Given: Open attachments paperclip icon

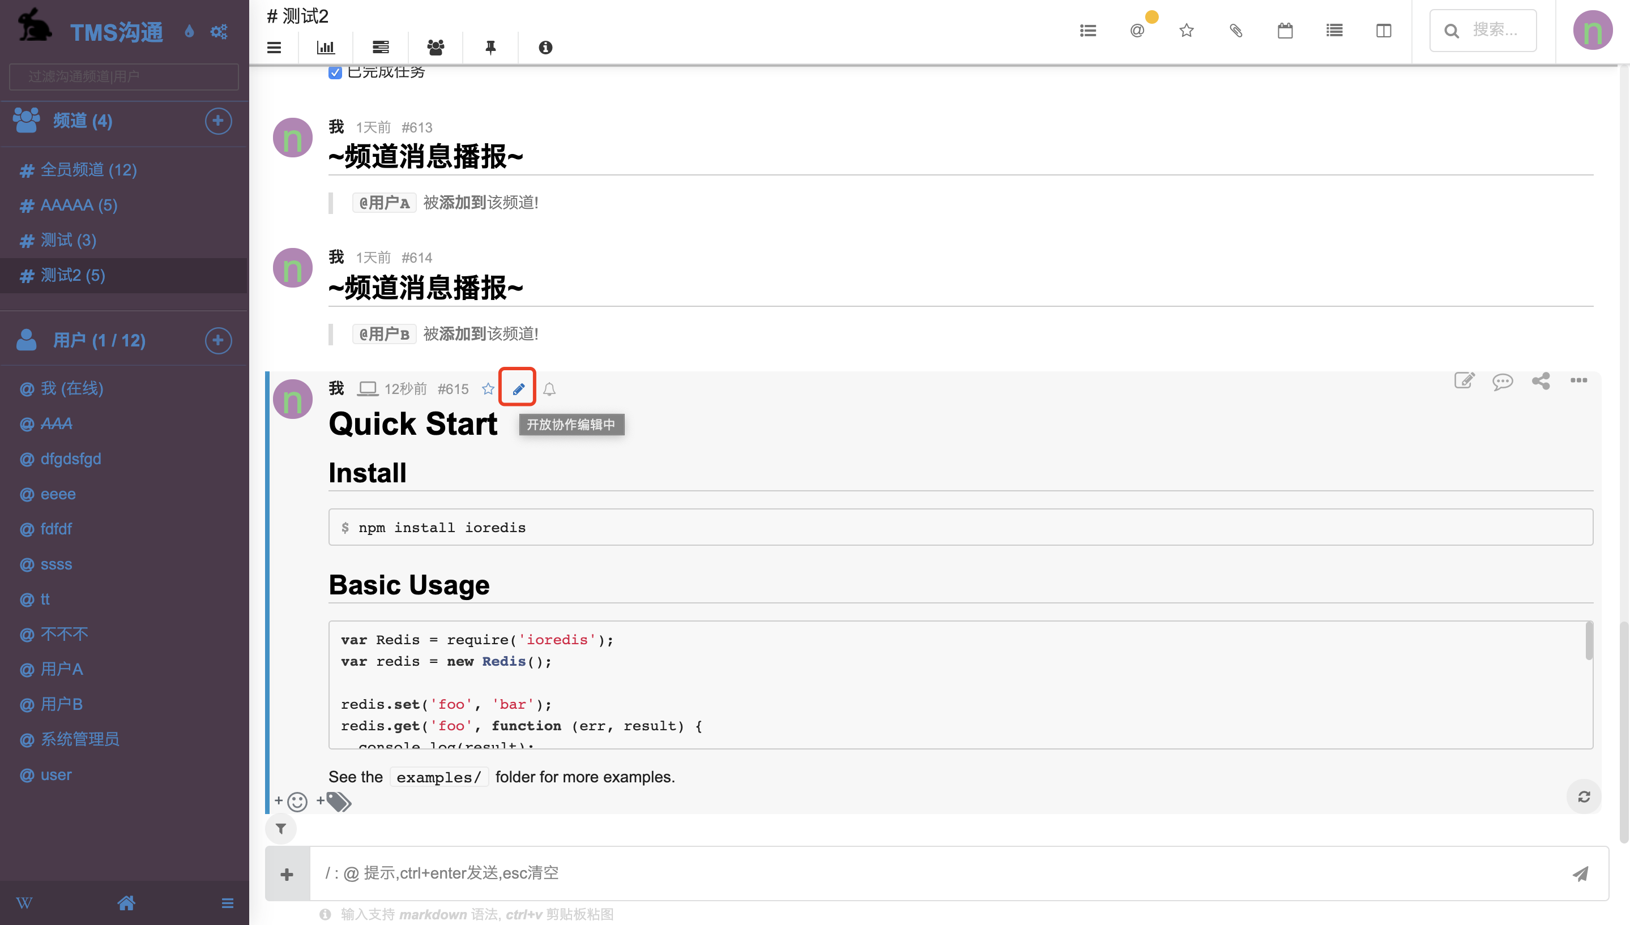Looking at the screenshot, I should point(1235,30).
